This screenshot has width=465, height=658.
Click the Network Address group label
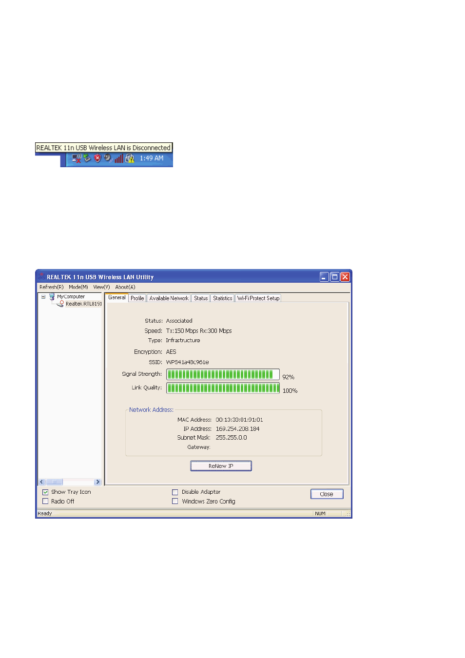tap(151, 410)
